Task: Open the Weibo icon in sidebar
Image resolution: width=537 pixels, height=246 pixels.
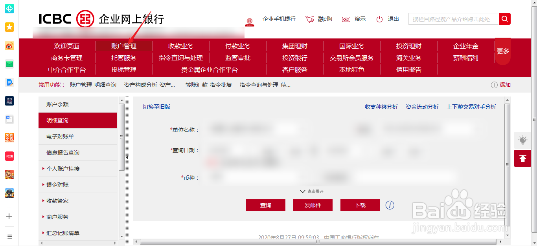Action: [9, 46]
